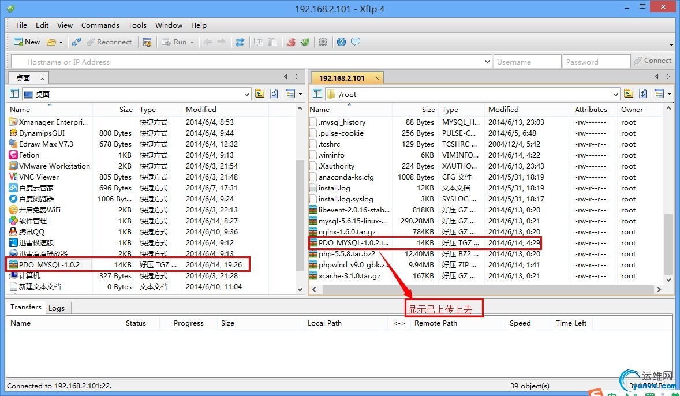
Task: Select remote file nginx-1.6.0.tar.gz
Action: pos(347,231)
